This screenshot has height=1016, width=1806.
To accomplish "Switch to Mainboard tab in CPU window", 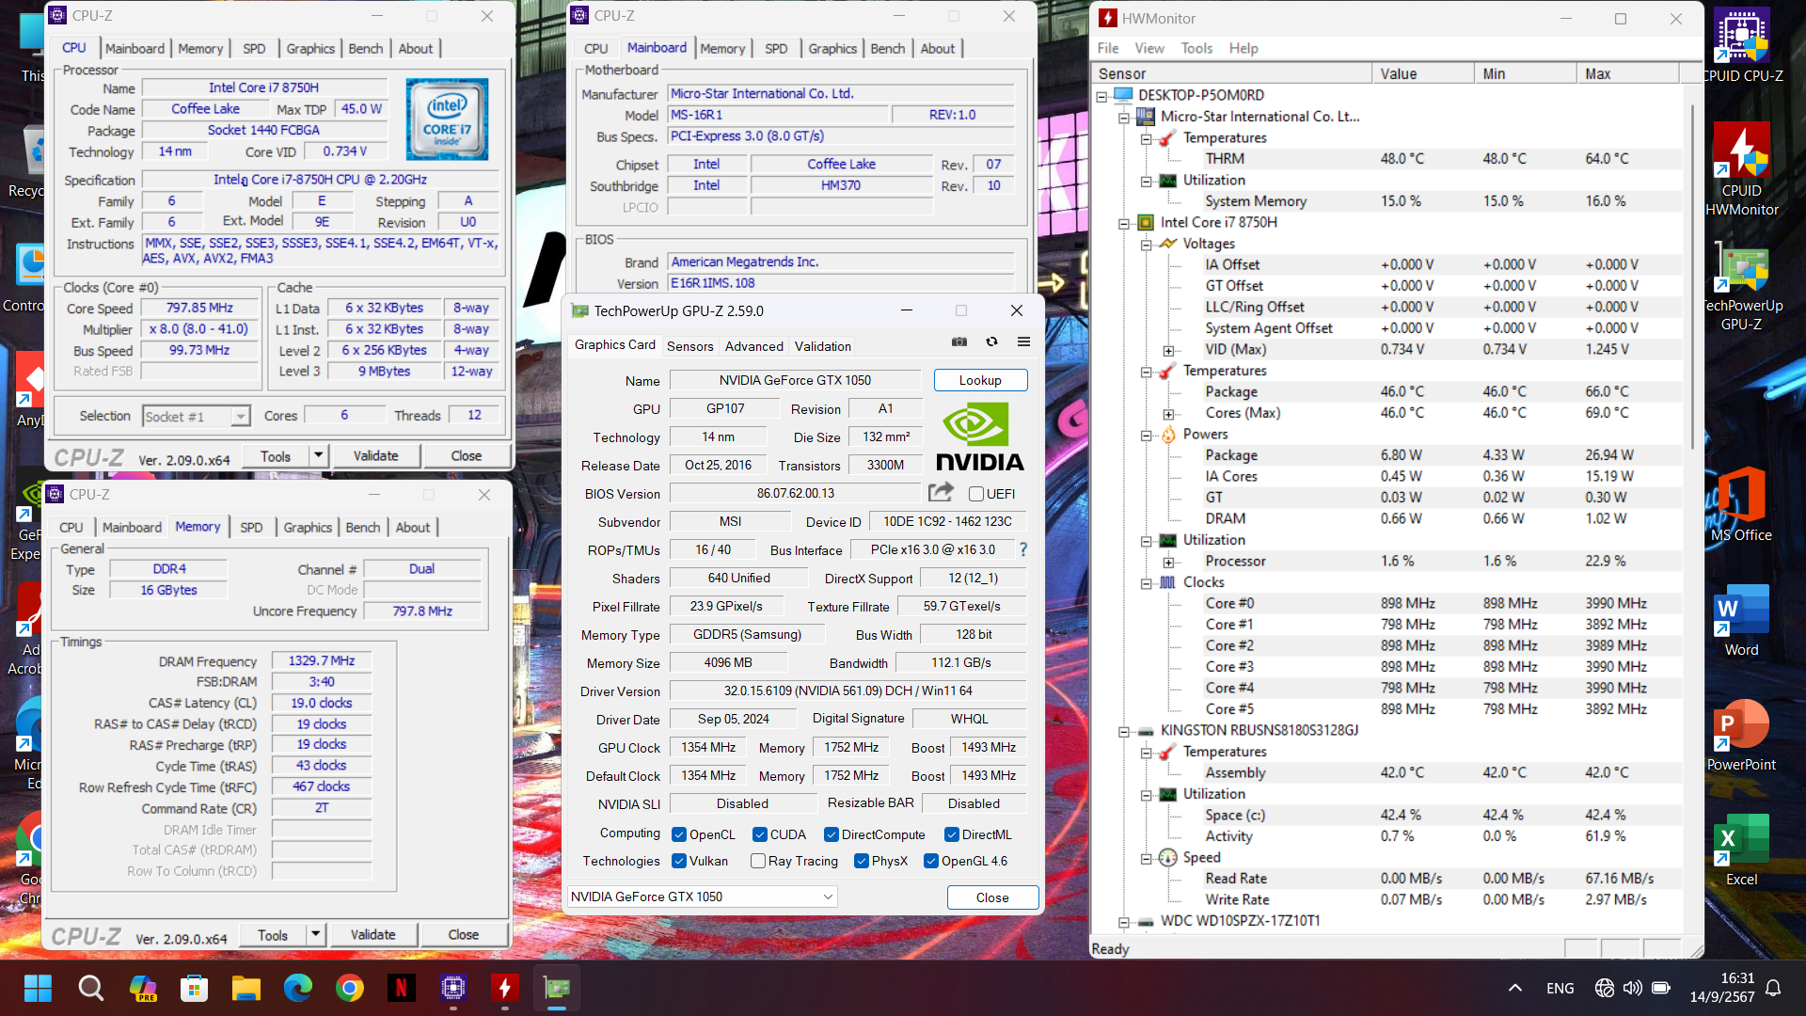I will coord(135,48).
